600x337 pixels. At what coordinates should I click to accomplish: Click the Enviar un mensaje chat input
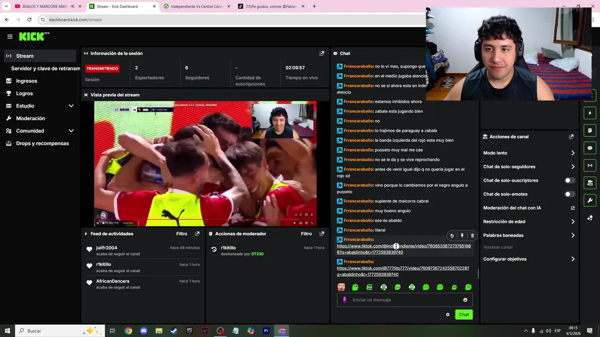(405, 300)
